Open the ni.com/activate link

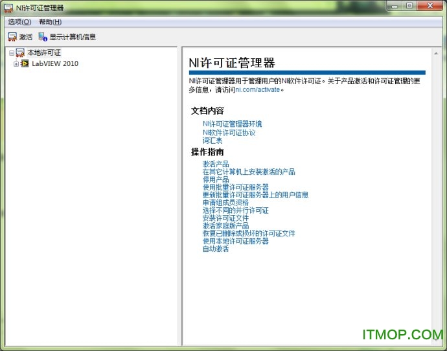257,90
